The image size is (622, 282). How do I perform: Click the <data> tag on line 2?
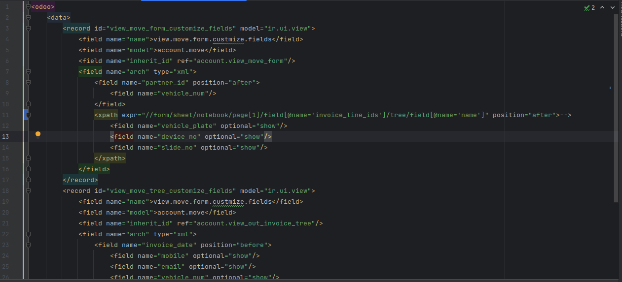click(59, 18)
